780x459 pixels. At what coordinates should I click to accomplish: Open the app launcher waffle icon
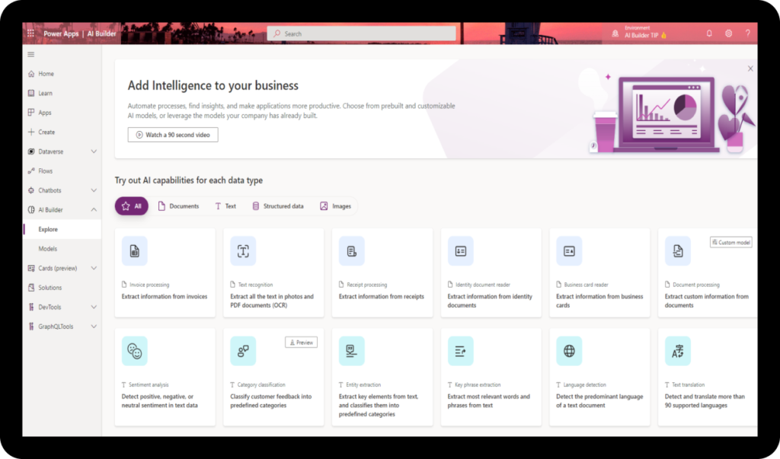(x=31, y=33)
